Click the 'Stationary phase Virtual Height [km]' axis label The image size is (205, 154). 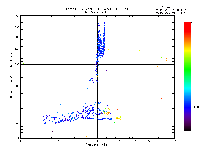tap(11, 77)
